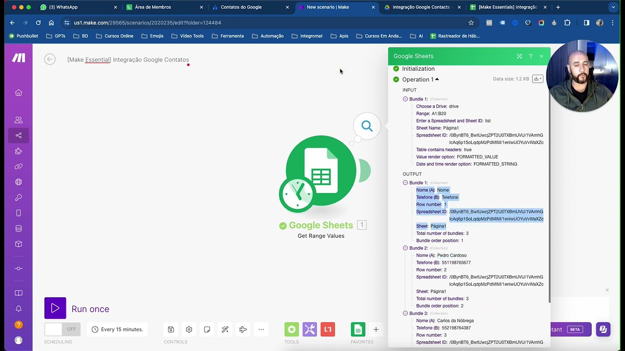Screen dimensions: 625x351
Task: Open Data stores database icon
Action: coord(19,229)
